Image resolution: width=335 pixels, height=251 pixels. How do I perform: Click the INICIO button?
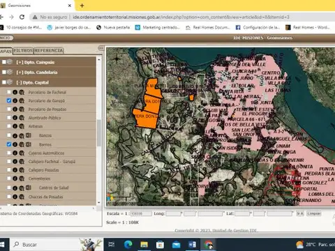6,38
